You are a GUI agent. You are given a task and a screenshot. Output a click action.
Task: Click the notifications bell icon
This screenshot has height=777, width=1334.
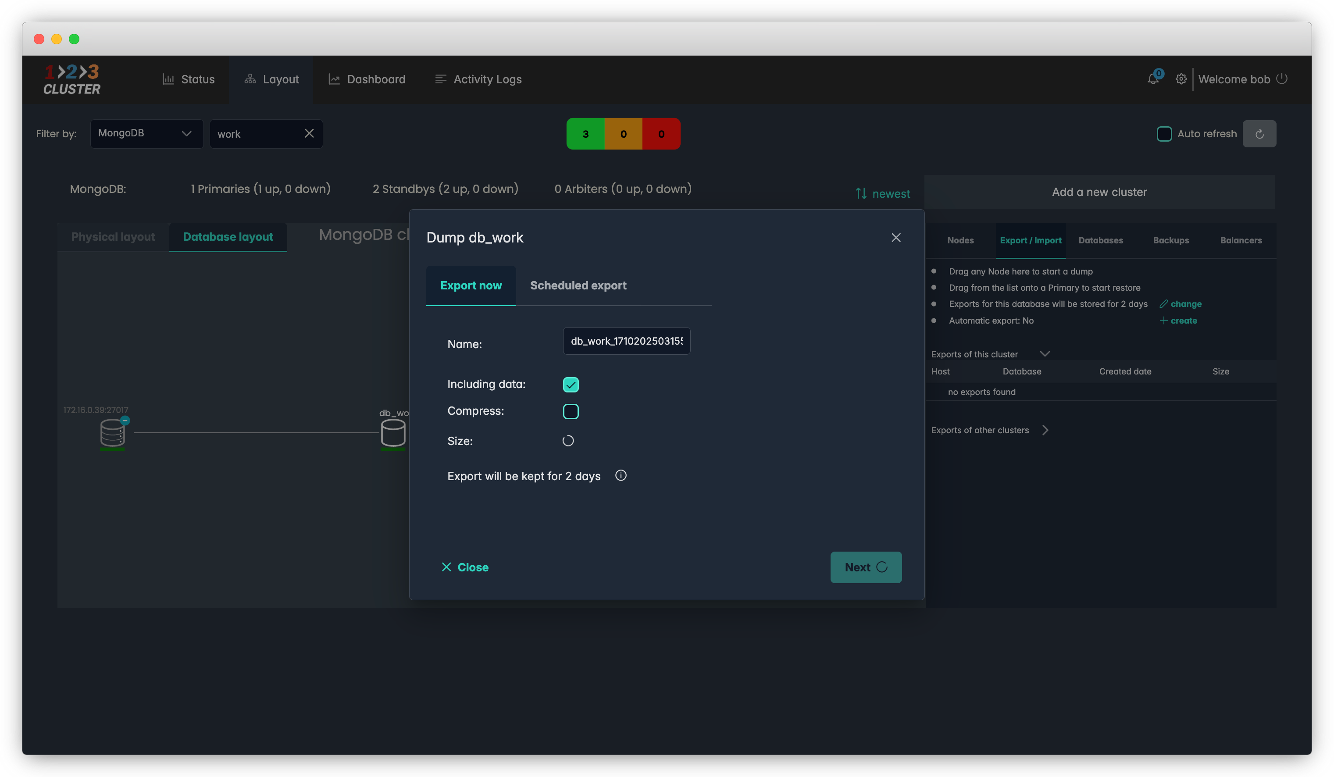[x=1152, y=79]
